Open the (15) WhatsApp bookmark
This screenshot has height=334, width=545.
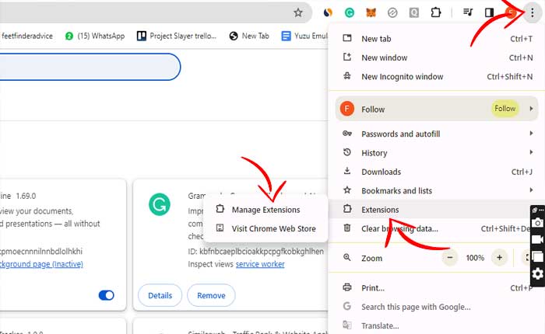click(95, 36)
